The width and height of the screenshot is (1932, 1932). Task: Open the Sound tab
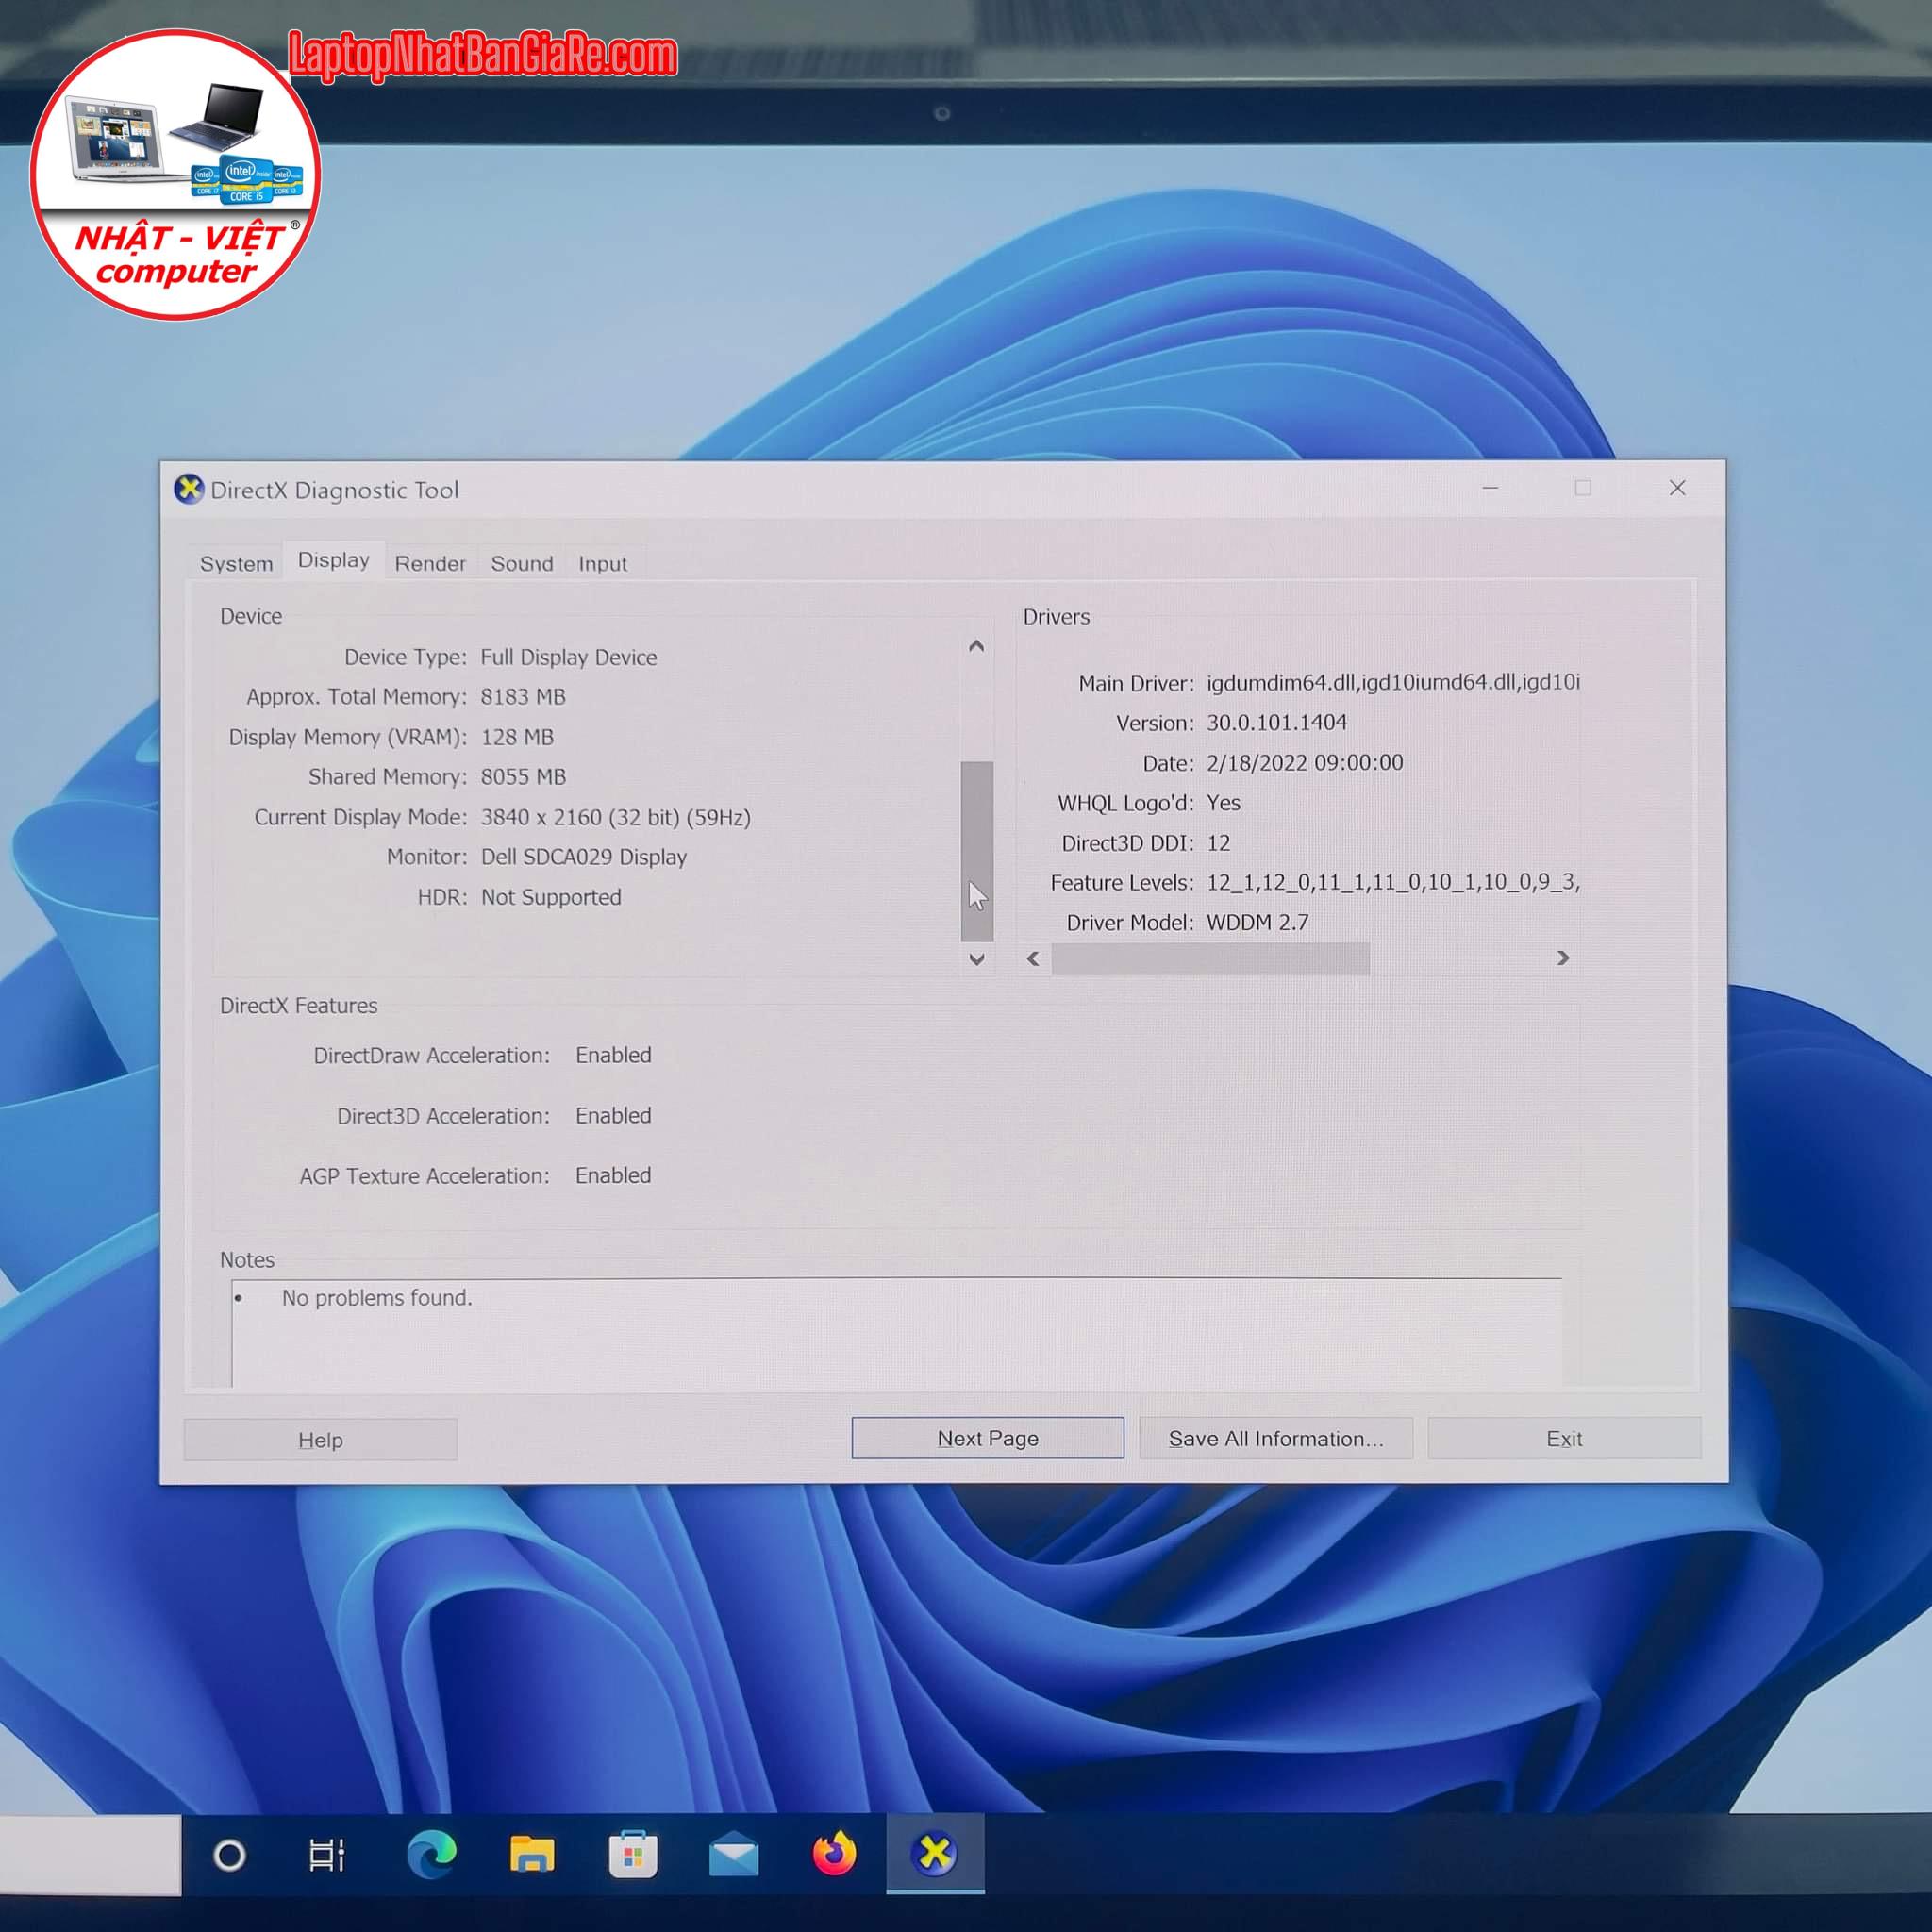coord(521,564)
